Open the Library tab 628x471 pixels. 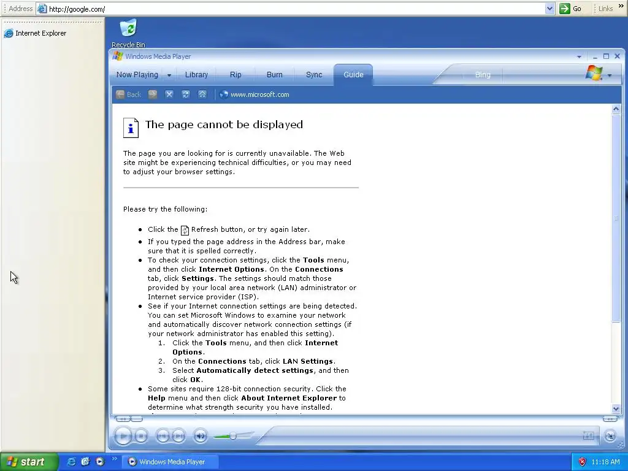pos(196,74)
